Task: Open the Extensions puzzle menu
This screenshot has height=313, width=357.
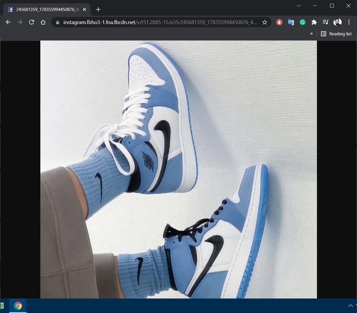Action: [314, 22]
